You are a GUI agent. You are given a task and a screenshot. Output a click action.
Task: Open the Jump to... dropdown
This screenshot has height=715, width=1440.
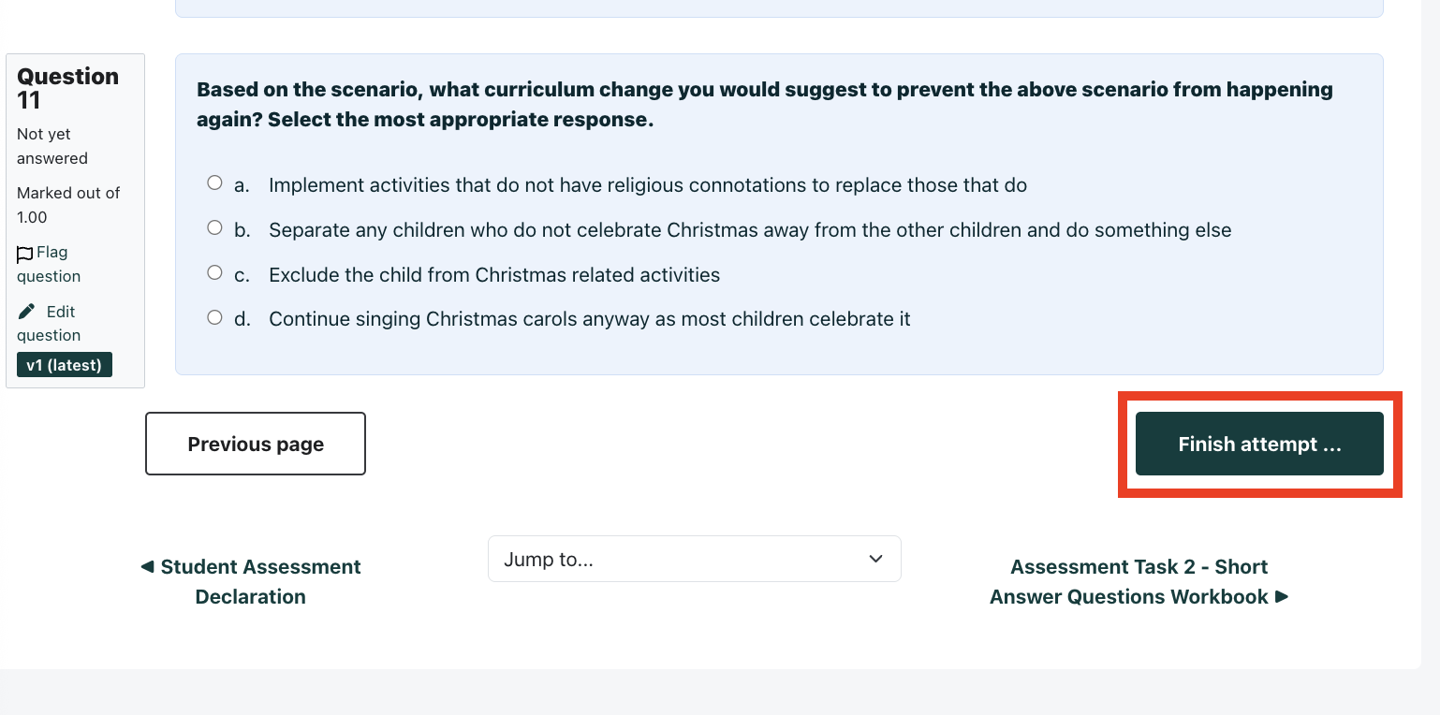pos(693,560)
